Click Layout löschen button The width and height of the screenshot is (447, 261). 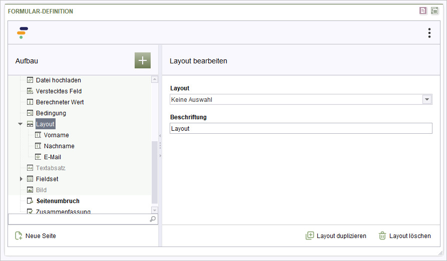click(404, 236)
